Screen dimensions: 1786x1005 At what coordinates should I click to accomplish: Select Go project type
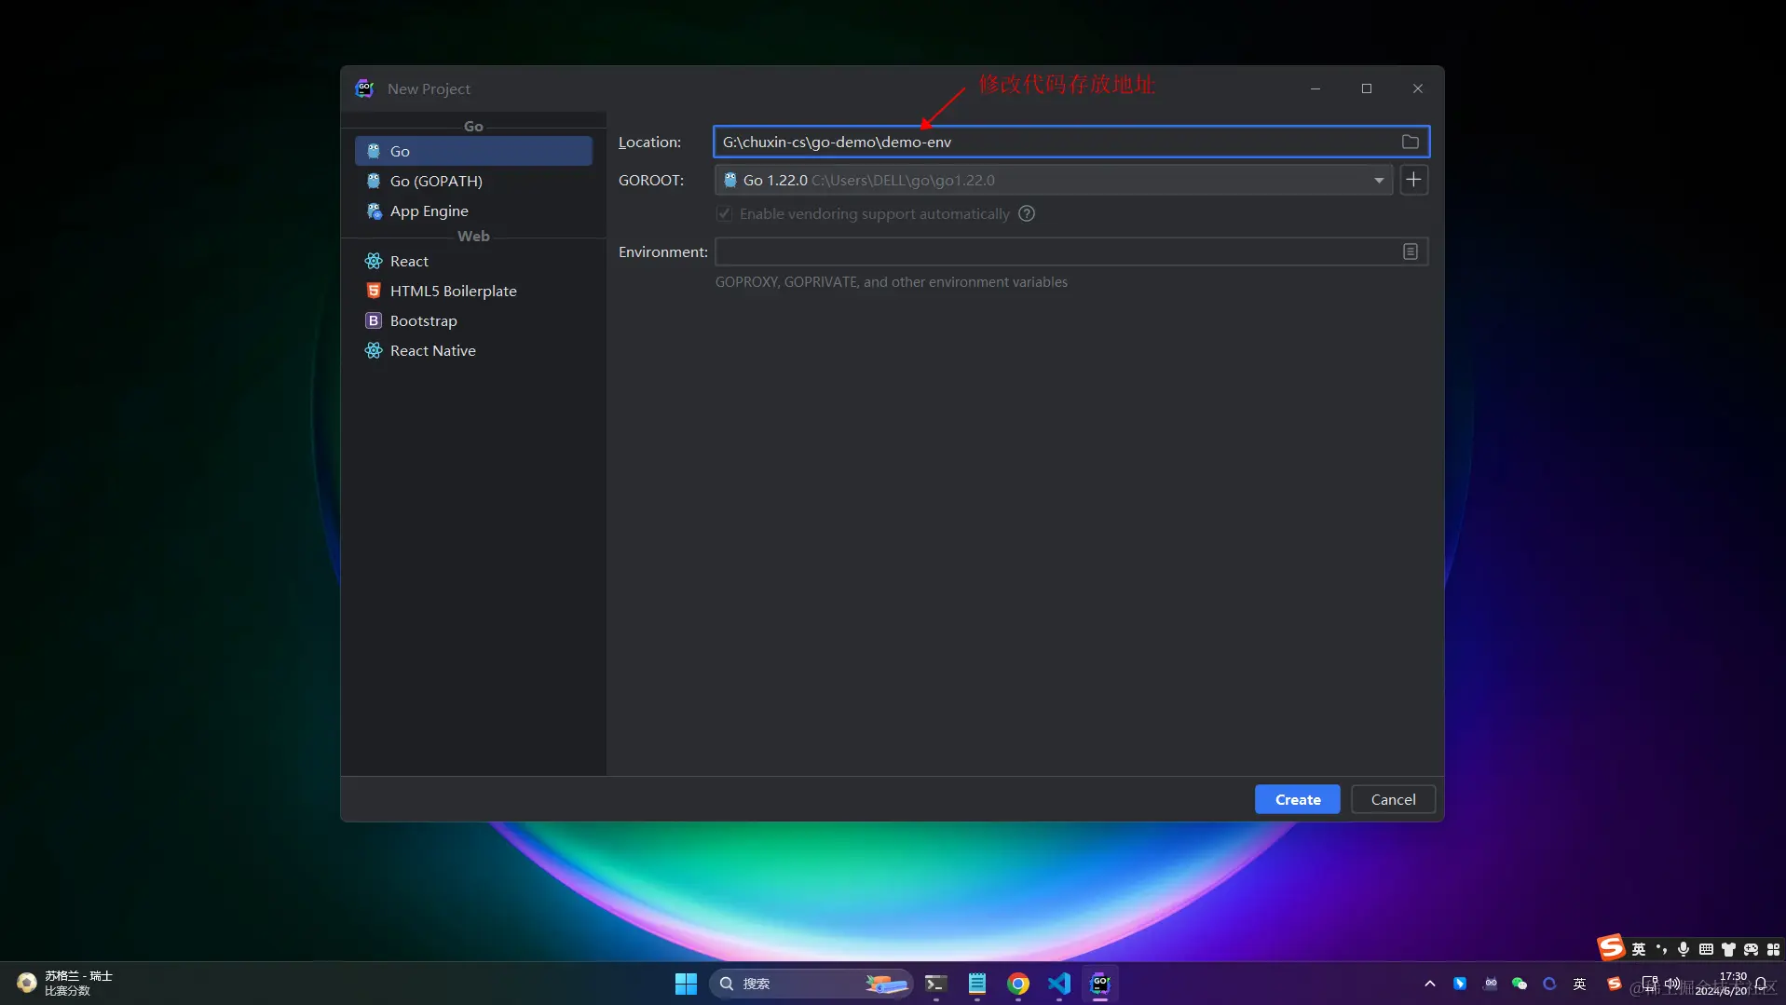click(x=473, y=151)
